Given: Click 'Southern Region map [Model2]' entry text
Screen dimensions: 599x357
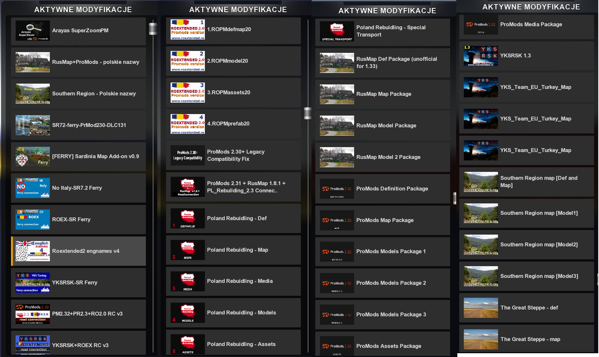Looking at the screenshot, I should 539,245.
